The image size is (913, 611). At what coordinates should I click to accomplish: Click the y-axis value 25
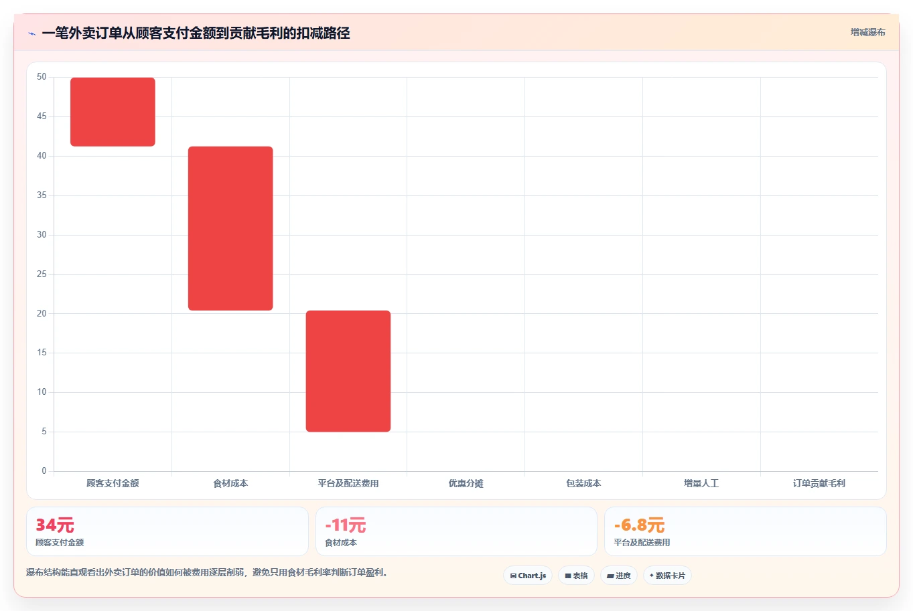click(42, 274)
